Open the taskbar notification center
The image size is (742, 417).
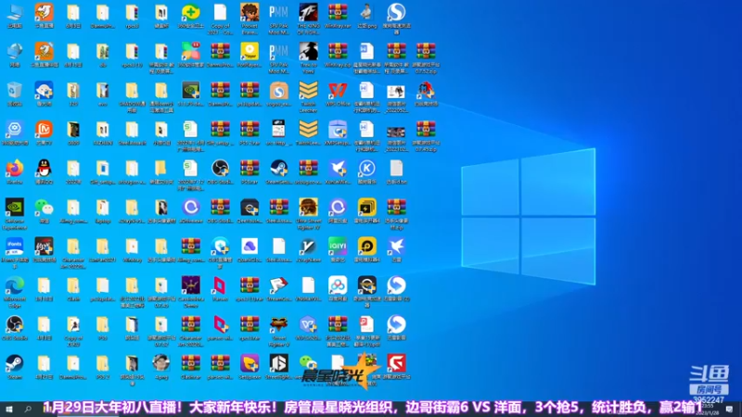click(730, 409)
